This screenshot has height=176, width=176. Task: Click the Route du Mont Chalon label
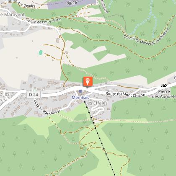click(x=125, y=95)
